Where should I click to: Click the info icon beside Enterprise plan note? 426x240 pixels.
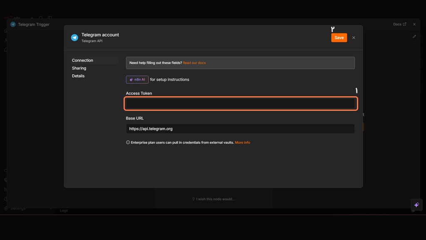128,142
